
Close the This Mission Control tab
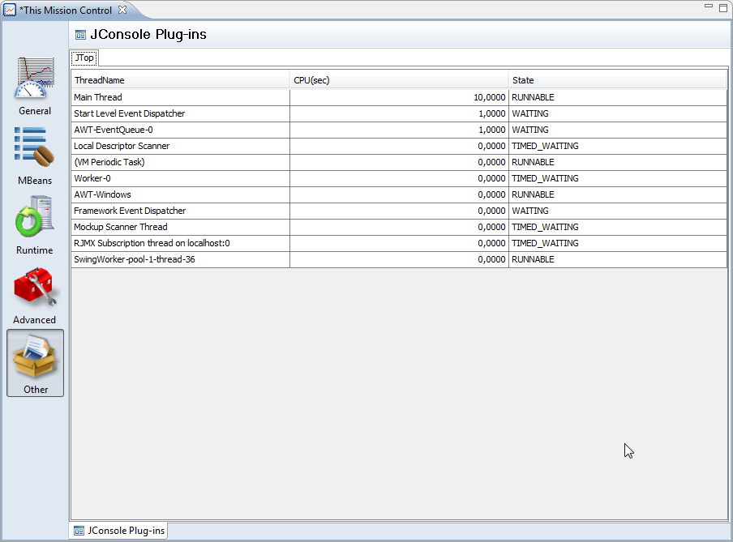click(x=122, y=10)
